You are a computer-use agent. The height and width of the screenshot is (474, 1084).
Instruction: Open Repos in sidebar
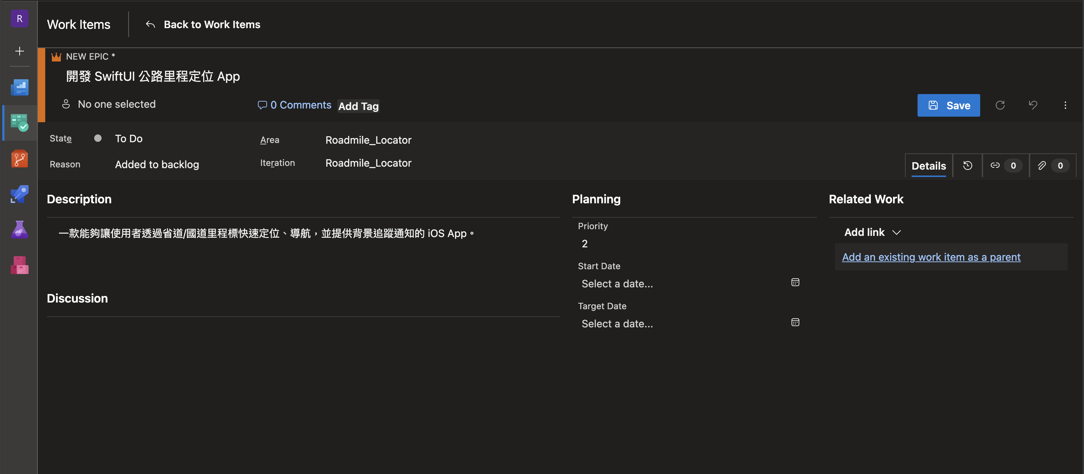click(19, 159)
